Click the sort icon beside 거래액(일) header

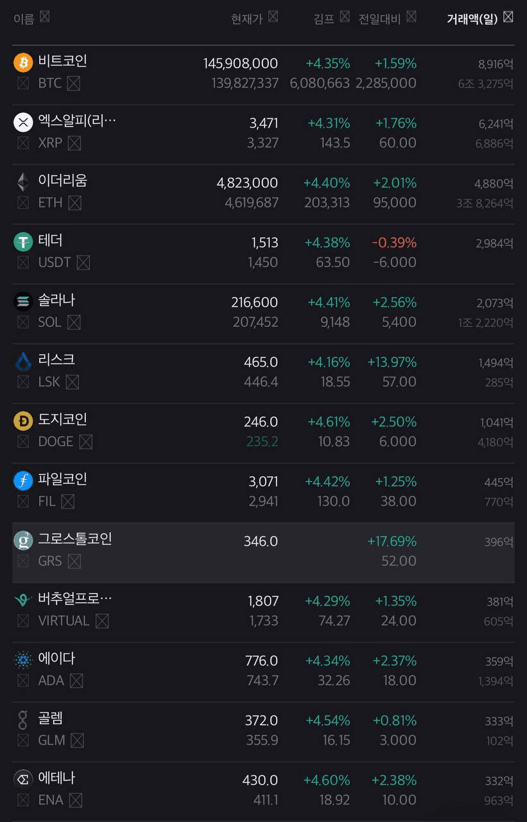tap(508, 17)
